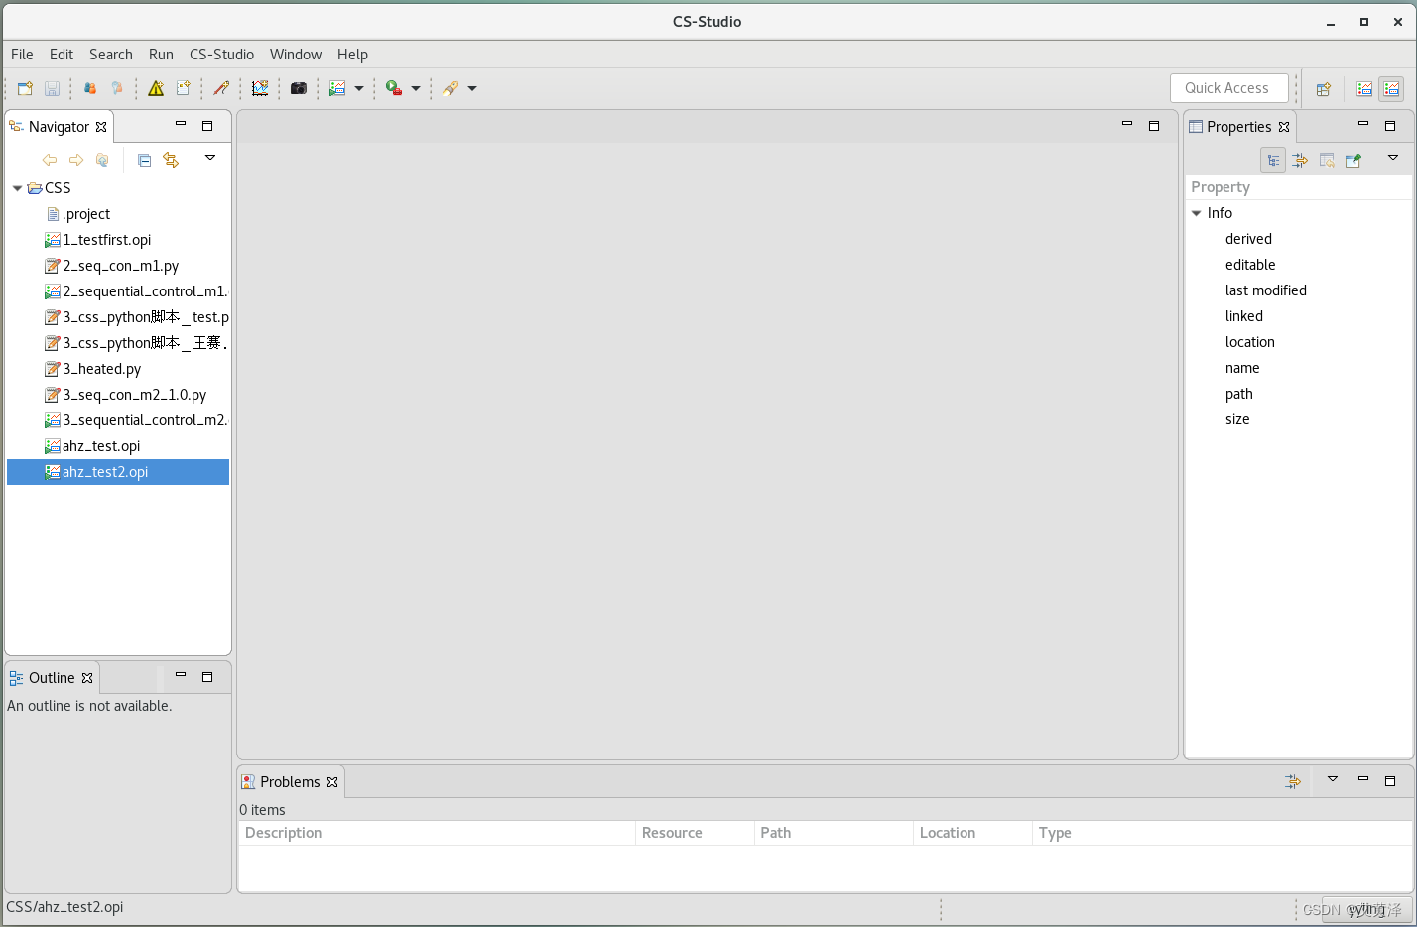The image size is (1417, 927).
Task: Click the Property column header
Action: click(x=1299, y=187)
